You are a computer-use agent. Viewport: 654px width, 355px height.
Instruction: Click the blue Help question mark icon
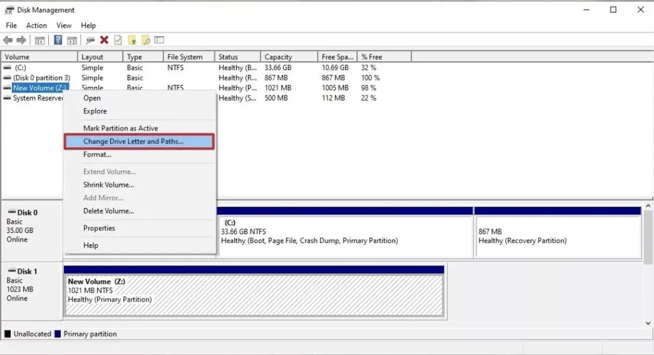click(x=58, y=40)
